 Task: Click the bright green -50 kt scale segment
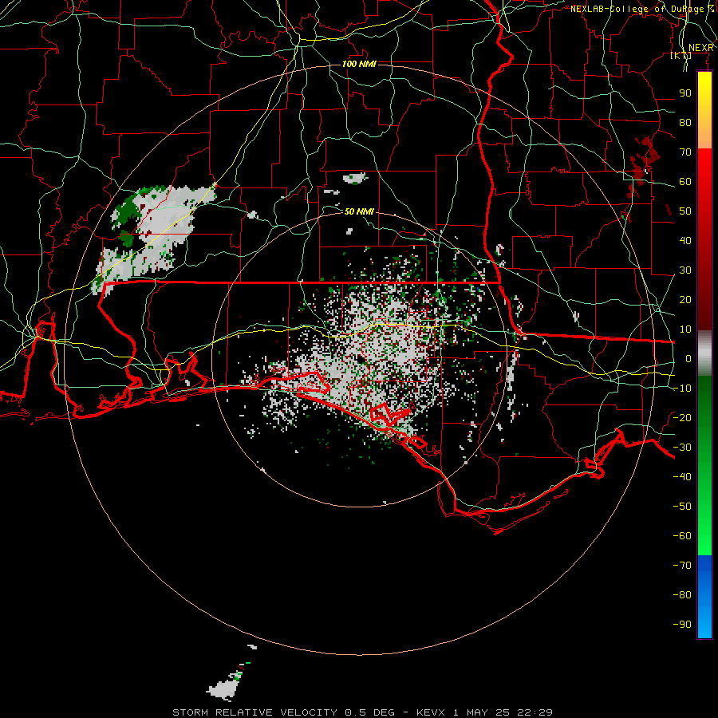pos(704,506)
